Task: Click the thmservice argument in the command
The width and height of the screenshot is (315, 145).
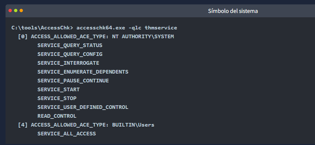Action: 161,28
